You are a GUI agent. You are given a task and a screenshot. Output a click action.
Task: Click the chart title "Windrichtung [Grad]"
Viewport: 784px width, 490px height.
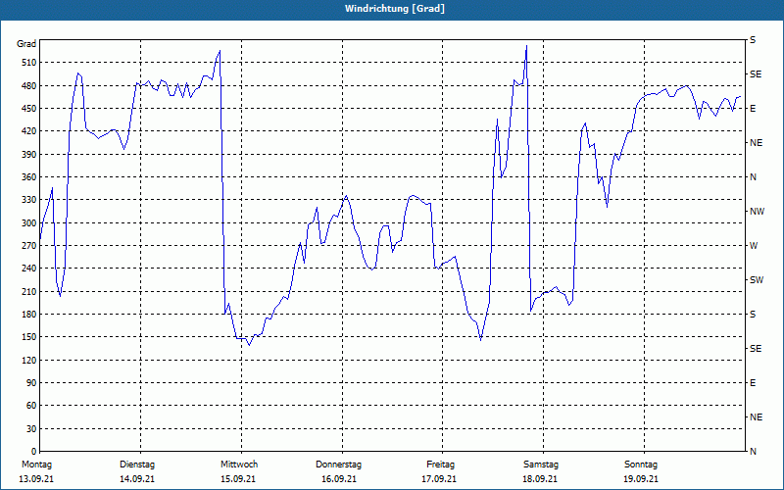click(x=395, y=9)
